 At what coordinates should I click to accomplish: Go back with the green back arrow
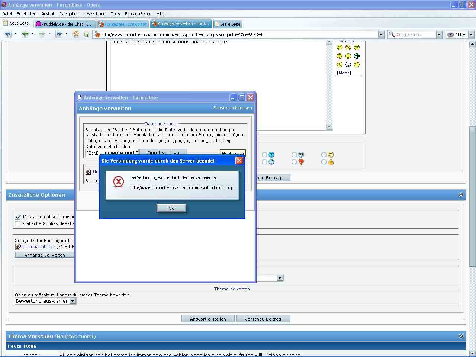click(x=25, y=34)
